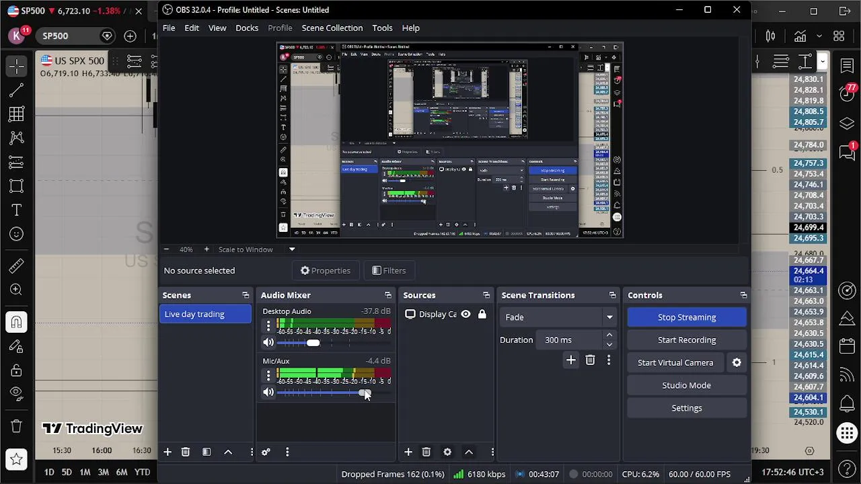Expand the chevron next to TradingView indicators icon
The width and height of the screenshot is (861, 484).
pos(819,36)
